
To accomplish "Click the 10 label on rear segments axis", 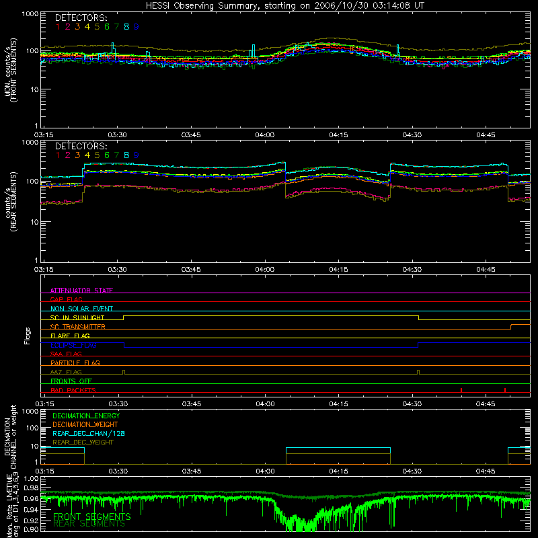I will click(34, 222).
